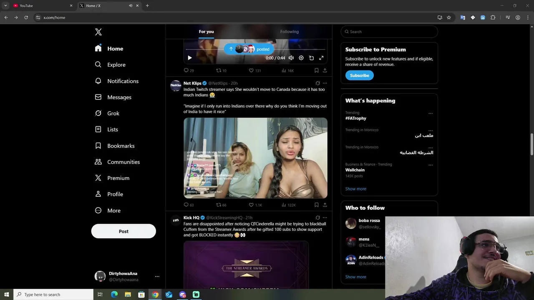Like the Net Klips post
This screenshot has height=300, width=534.
pos(255,205)
